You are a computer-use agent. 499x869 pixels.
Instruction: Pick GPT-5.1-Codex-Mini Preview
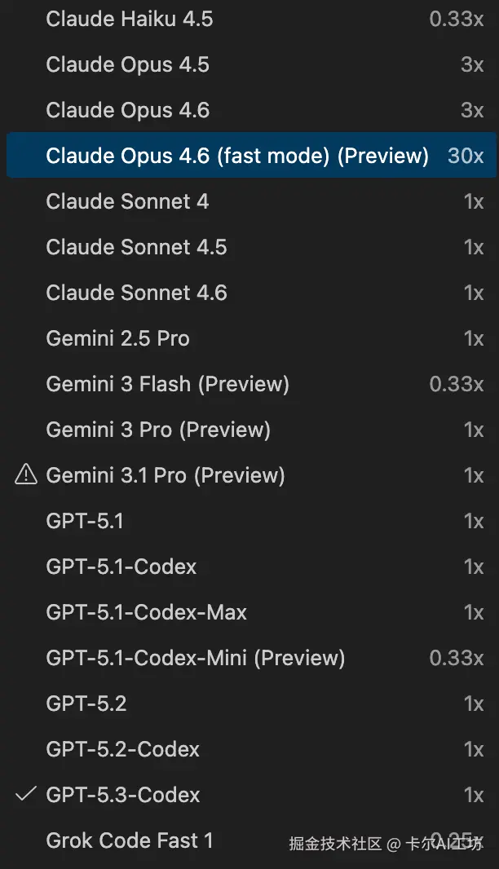click(x=196, y=658)
